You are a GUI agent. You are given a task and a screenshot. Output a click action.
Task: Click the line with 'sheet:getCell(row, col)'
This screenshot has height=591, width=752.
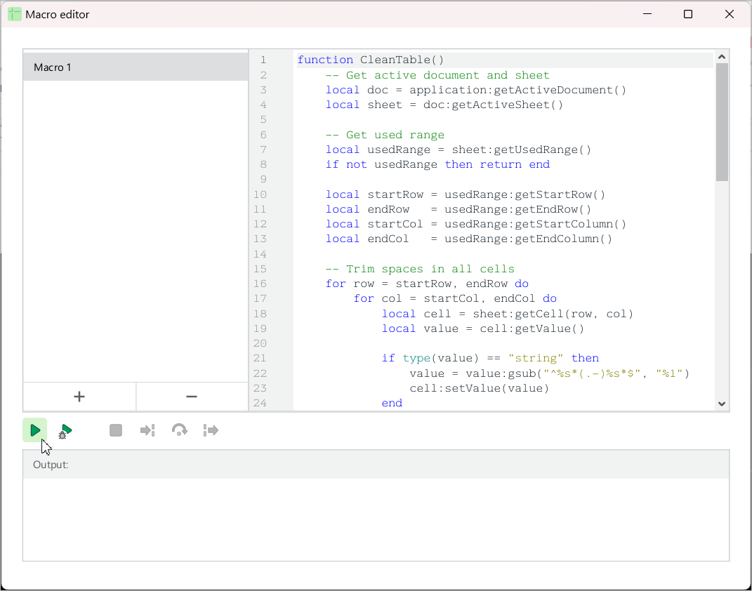tap(508, 314)
